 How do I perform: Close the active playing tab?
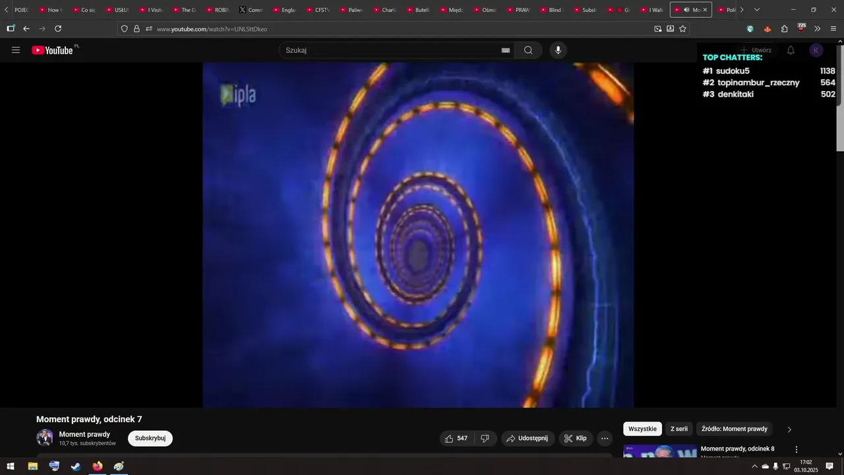click(x=705, y=10)
